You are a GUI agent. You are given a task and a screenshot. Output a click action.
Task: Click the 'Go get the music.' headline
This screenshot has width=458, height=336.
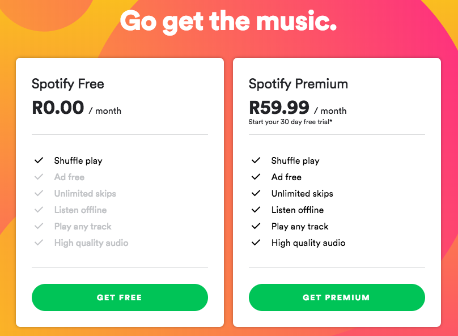coord(228,21)
